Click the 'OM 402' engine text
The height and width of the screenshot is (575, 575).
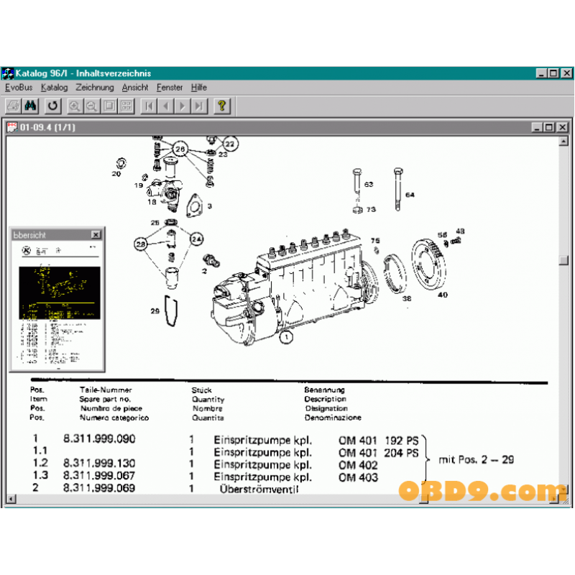tap(358, 465)
